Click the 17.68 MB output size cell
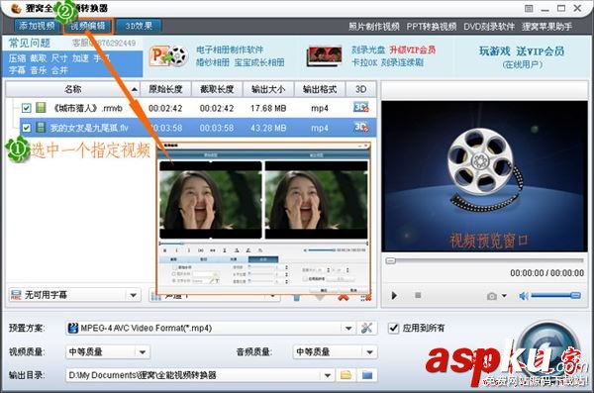594x393 pixels. pyautogui.click(x=268, y=108)
